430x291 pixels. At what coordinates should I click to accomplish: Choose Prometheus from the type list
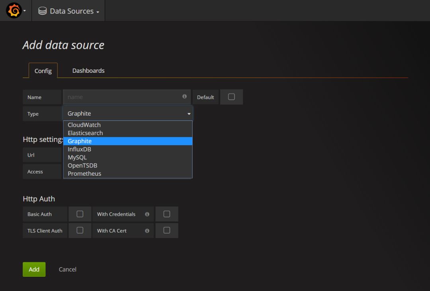(84, 174)
